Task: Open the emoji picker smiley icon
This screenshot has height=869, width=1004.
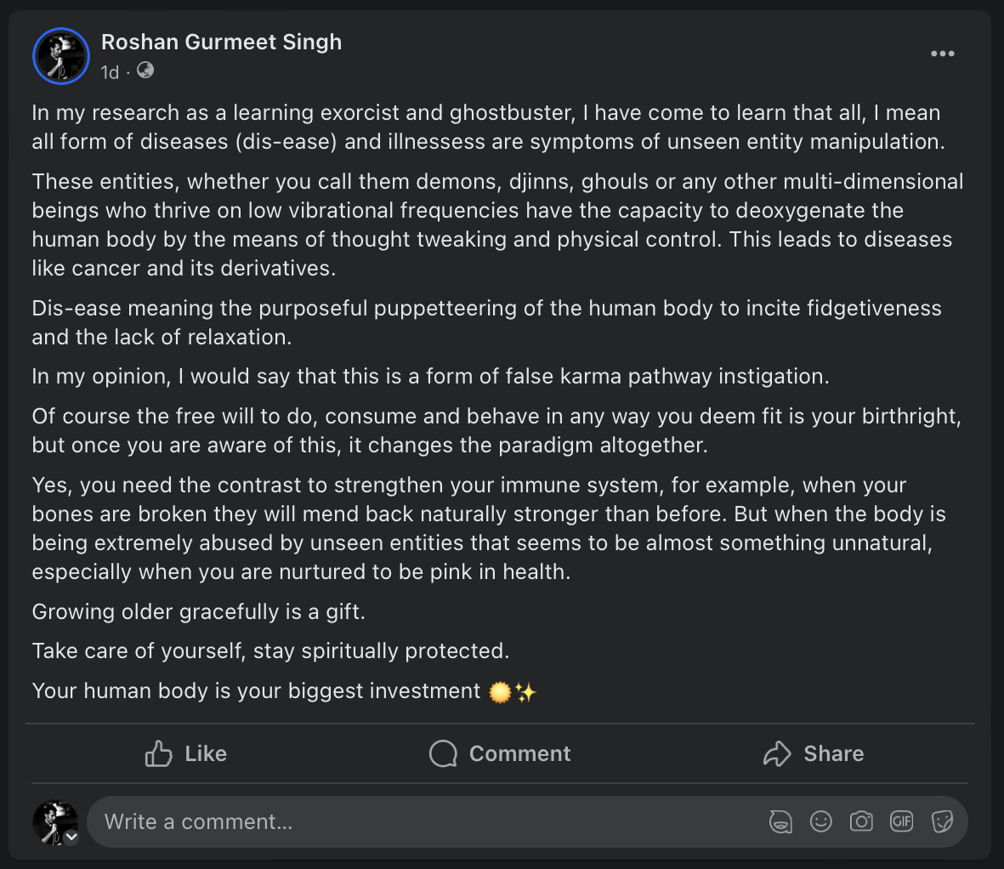Action: pyautogui.click(x=821, y=821)
